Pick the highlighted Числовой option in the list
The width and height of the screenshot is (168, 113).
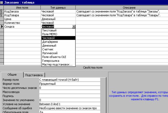59,38
